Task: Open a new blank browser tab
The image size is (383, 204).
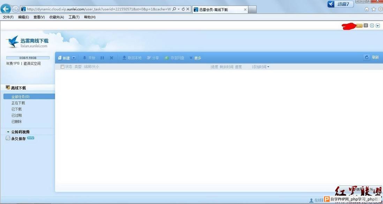Action: (252, 9)
